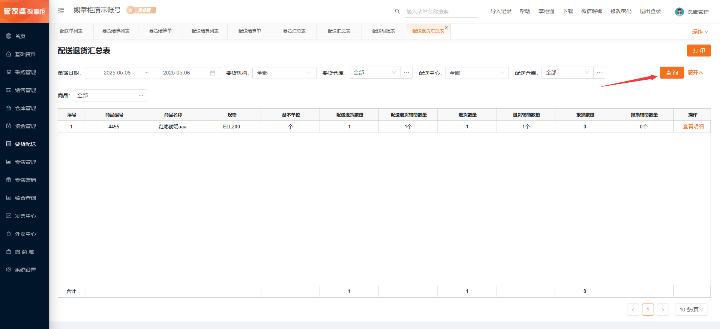Open the 要货机构 ellipsis picker
720x329 pixels.
click(x=309, y=73)
